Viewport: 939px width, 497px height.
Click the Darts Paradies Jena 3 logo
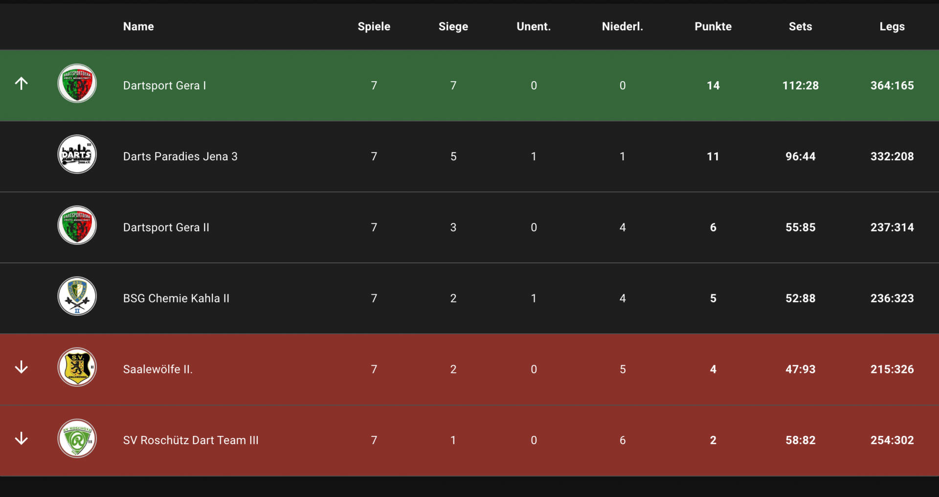pyautogui.click(x=77, y=154)
